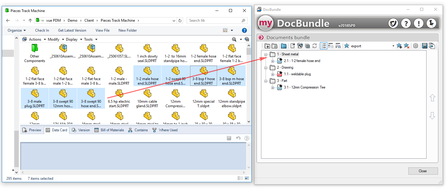Click the add folder icon in DocBundle toolbar
The height and width of the screenshot is (190, 448).
point(267,46)
